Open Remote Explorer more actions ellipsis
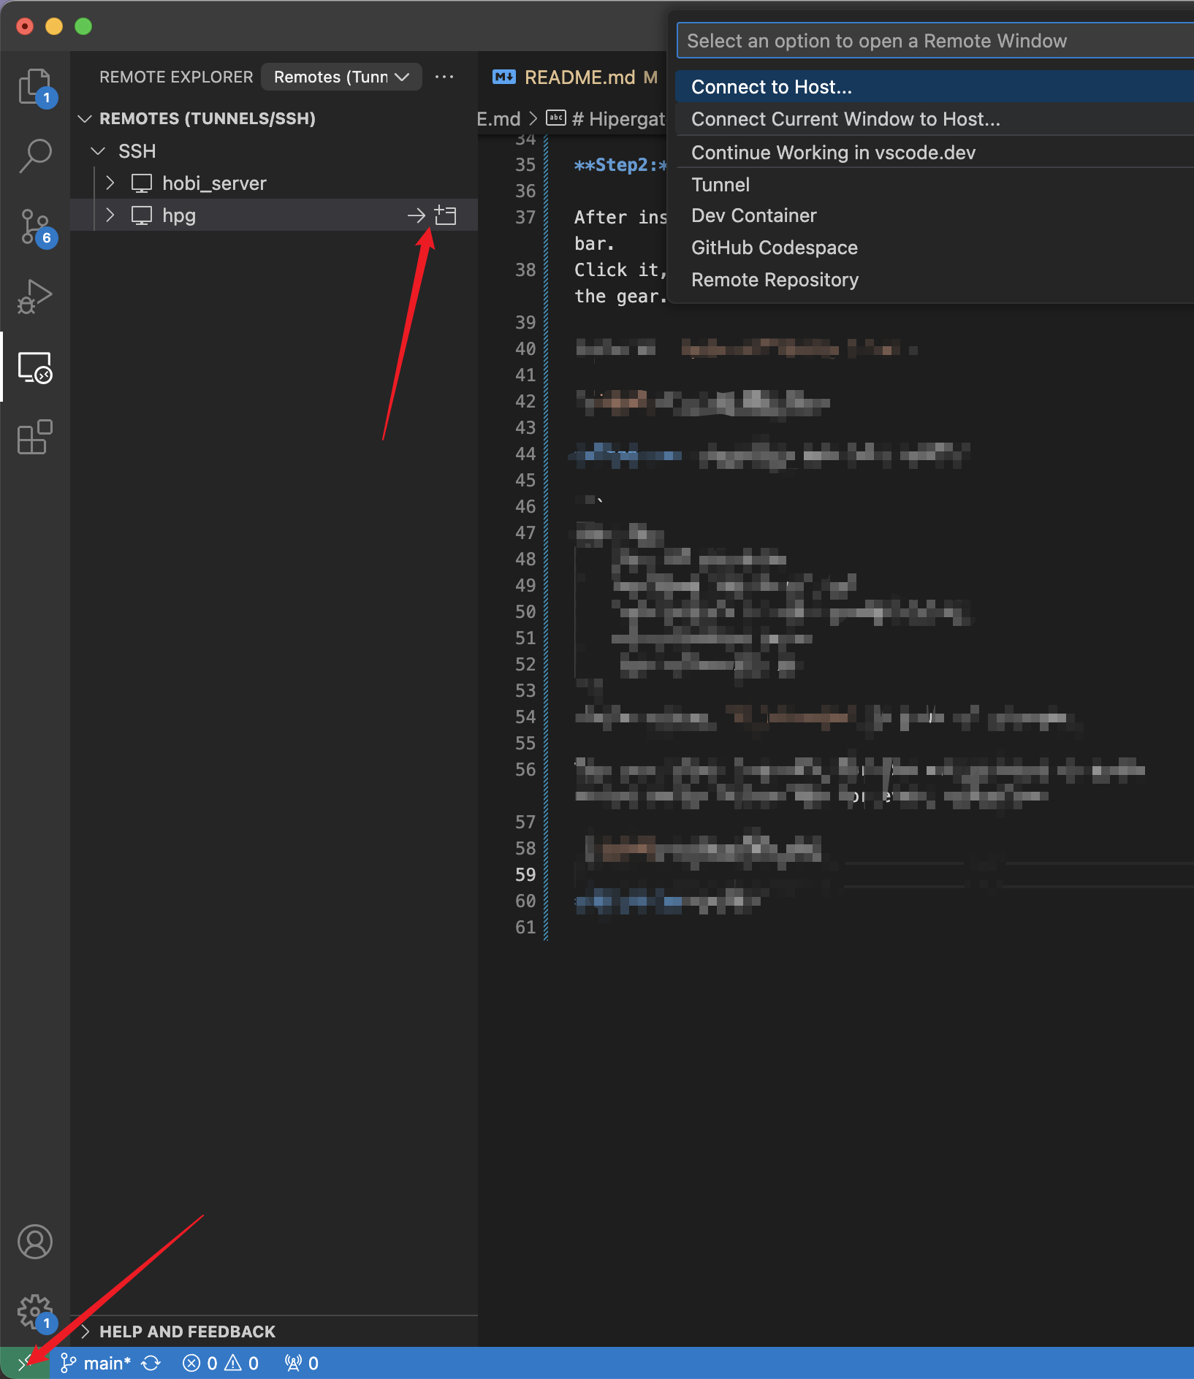Viewport: 1194px width, 1379px height. tap(444, 77)
